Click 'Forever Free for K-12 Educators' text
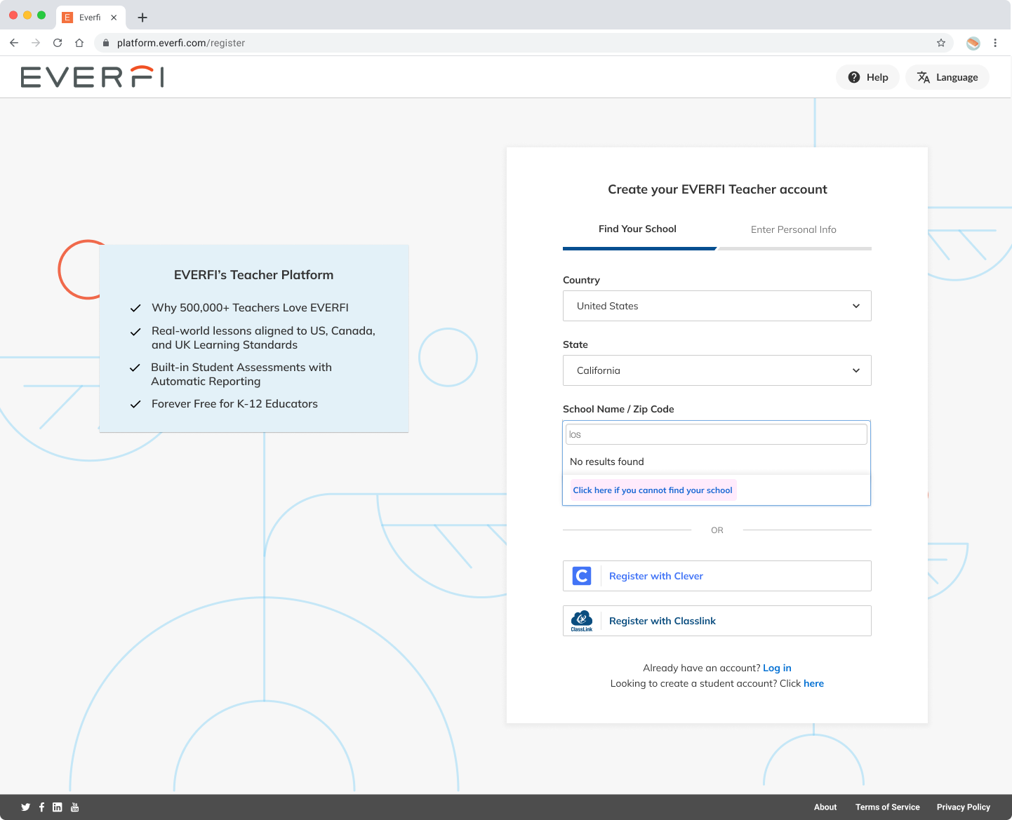 [234, 403]
